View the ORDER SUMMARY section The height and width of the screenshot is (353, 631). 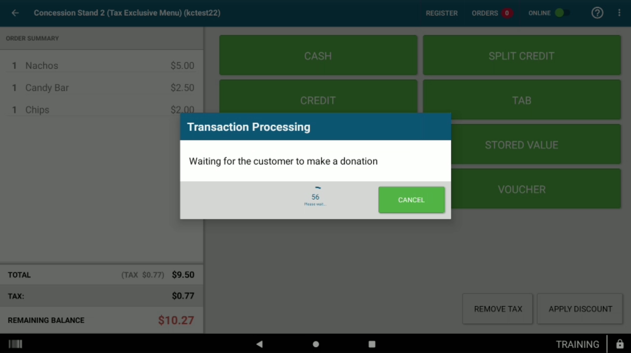32,38
